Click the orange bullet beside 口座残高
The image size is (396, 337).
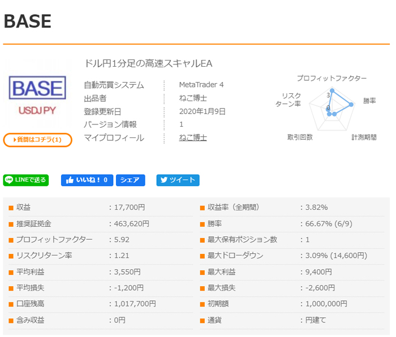(x=11, y=304)
